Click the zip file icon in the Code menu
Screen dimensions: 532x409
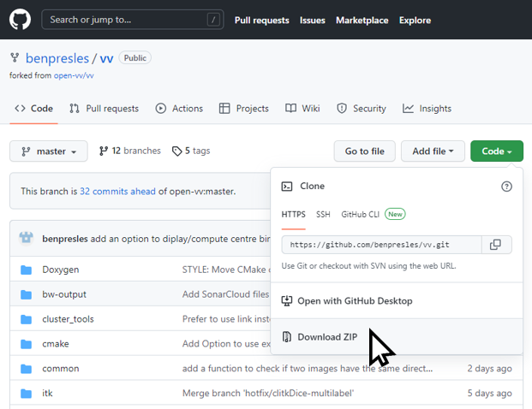click(x=287, y=337)
